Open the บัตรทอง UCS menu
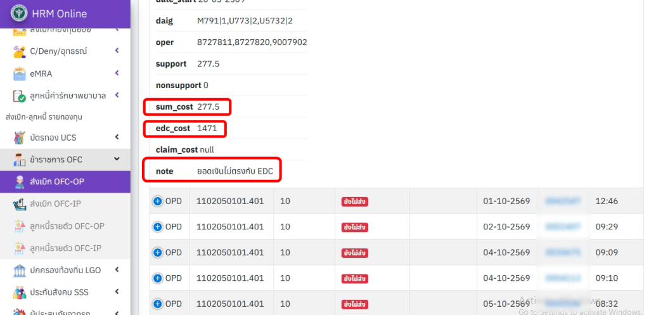Screen dimensions: 649x315 [x=65, y=138]
